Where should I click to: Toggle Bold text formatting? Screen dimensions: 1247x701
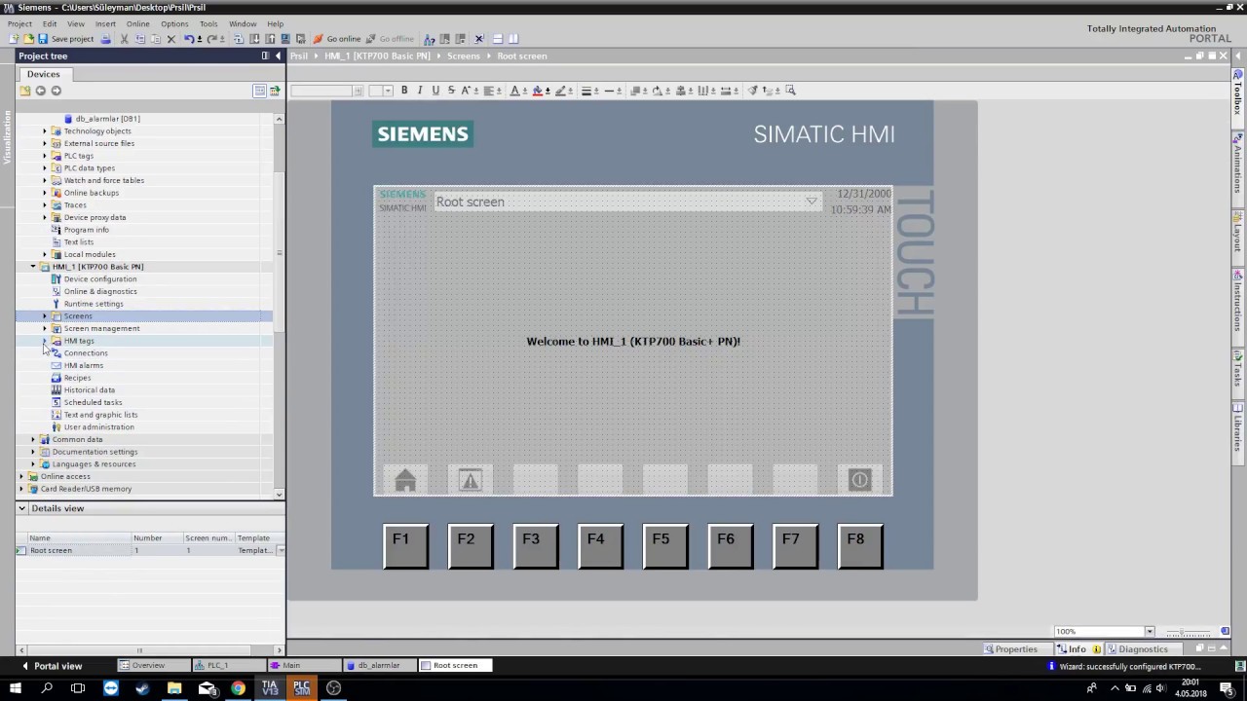pyautogui.click(x=404, y=91)
